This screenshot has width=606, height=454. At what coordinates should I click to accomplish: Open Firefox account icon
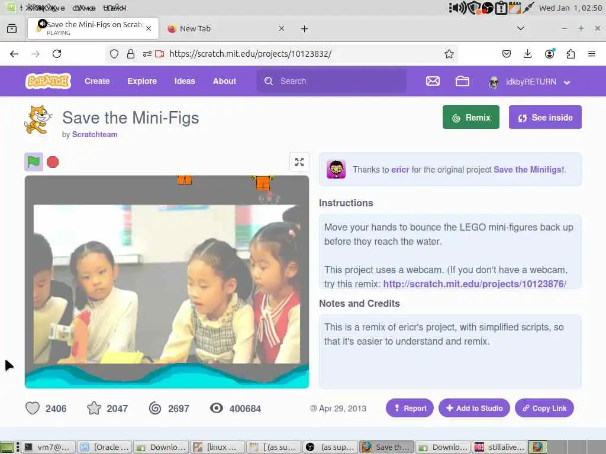(550, 54)
